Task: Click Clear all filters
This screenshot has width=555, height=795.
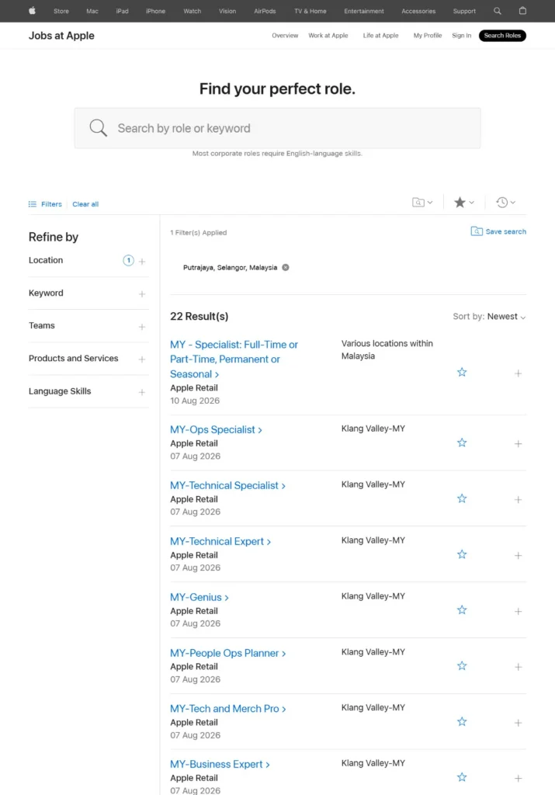Action: click(x=85, y=204)
